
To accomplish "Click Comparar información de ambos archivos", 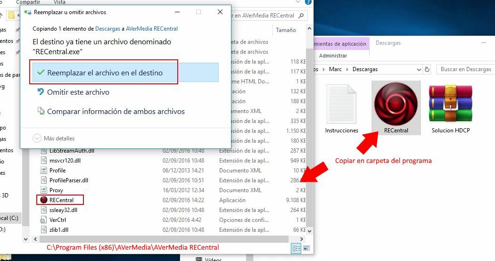I will coord(115,112).
